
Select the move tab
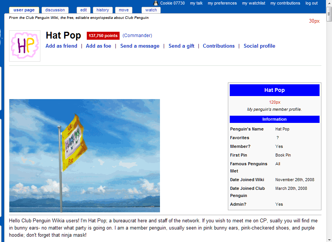tap(124, 10)
